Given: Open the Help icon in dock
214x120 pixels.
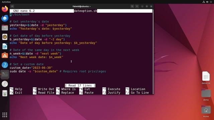Looking at the screenshot, I should pyautogui.click(x=5, y=65).
